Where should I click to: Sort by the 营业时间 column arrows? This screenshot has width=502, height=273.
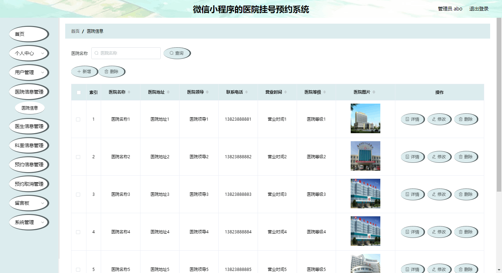[286, 92]
